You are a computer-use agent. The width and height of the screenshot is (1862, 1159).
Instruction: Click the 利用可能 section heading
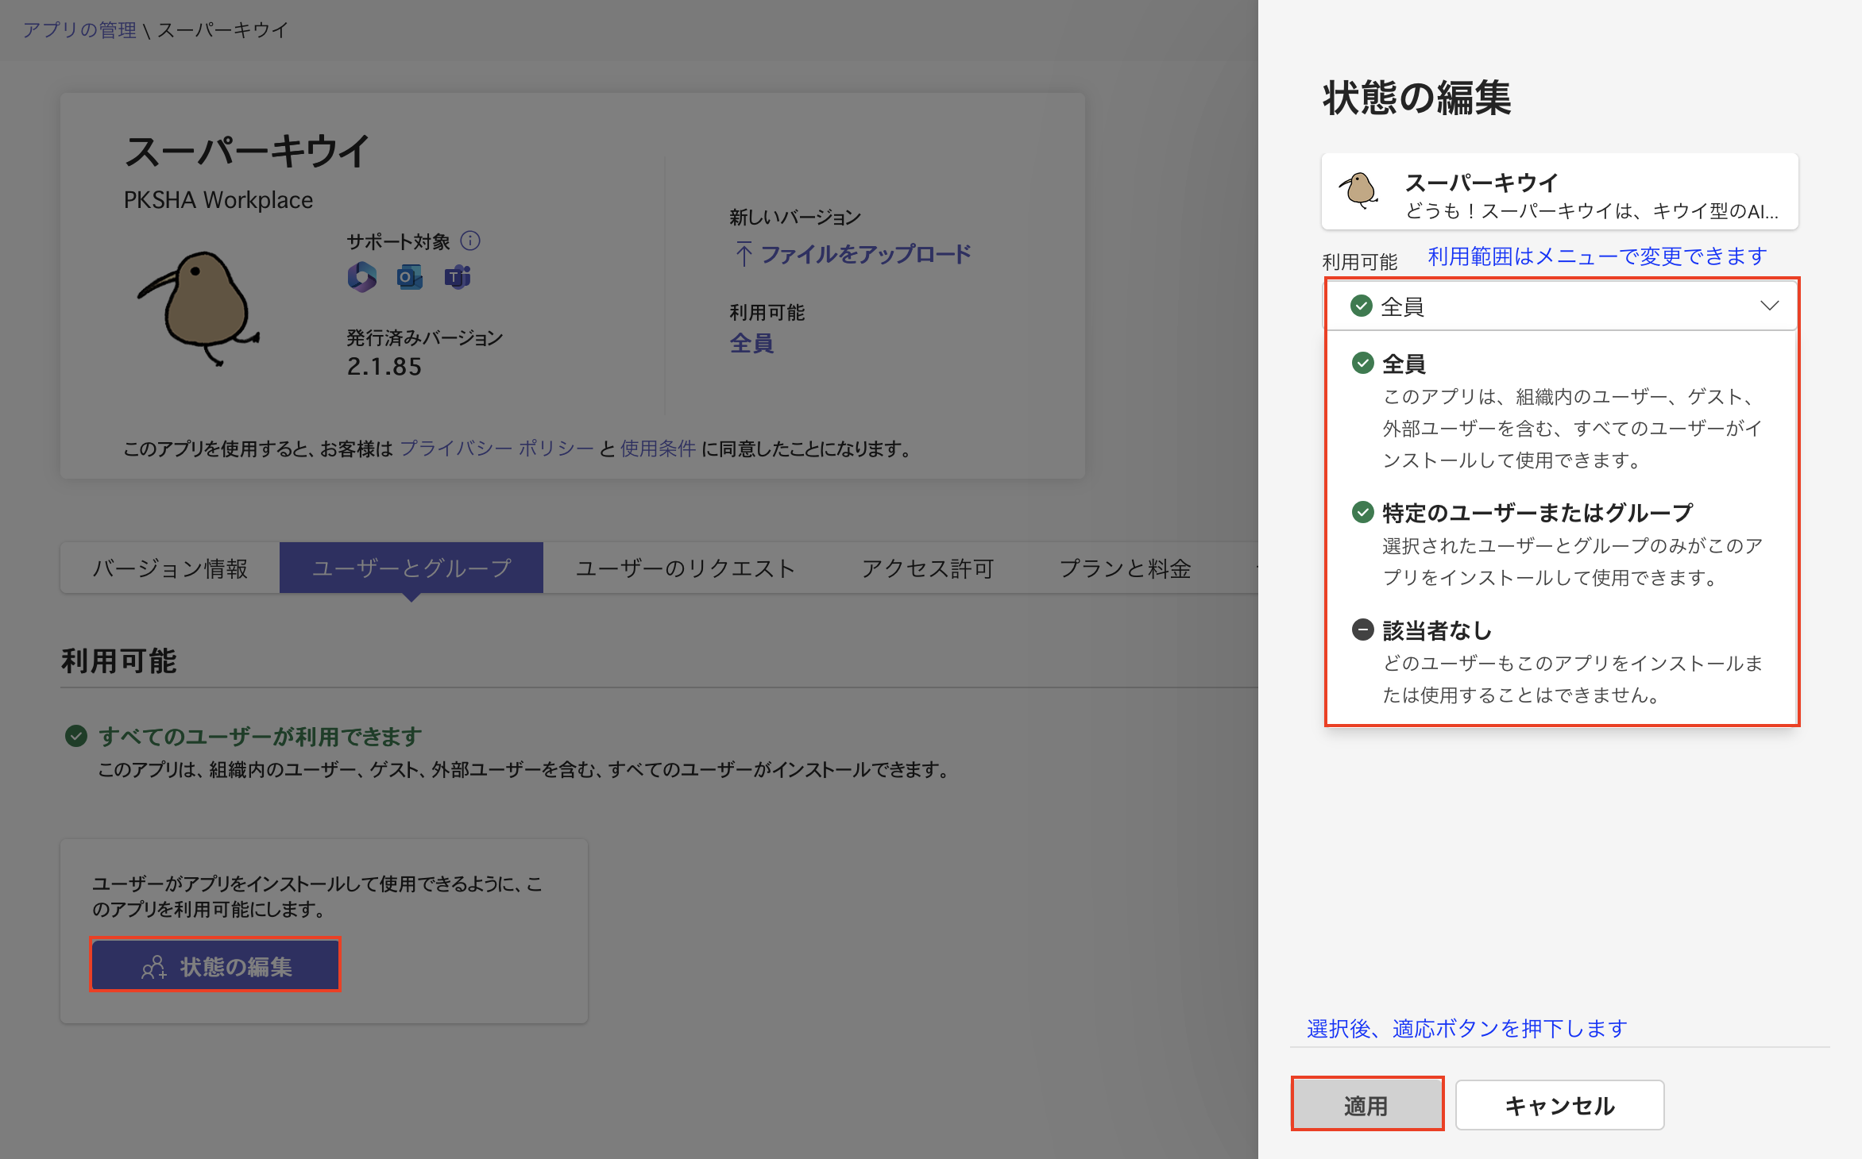click(119, 660)
